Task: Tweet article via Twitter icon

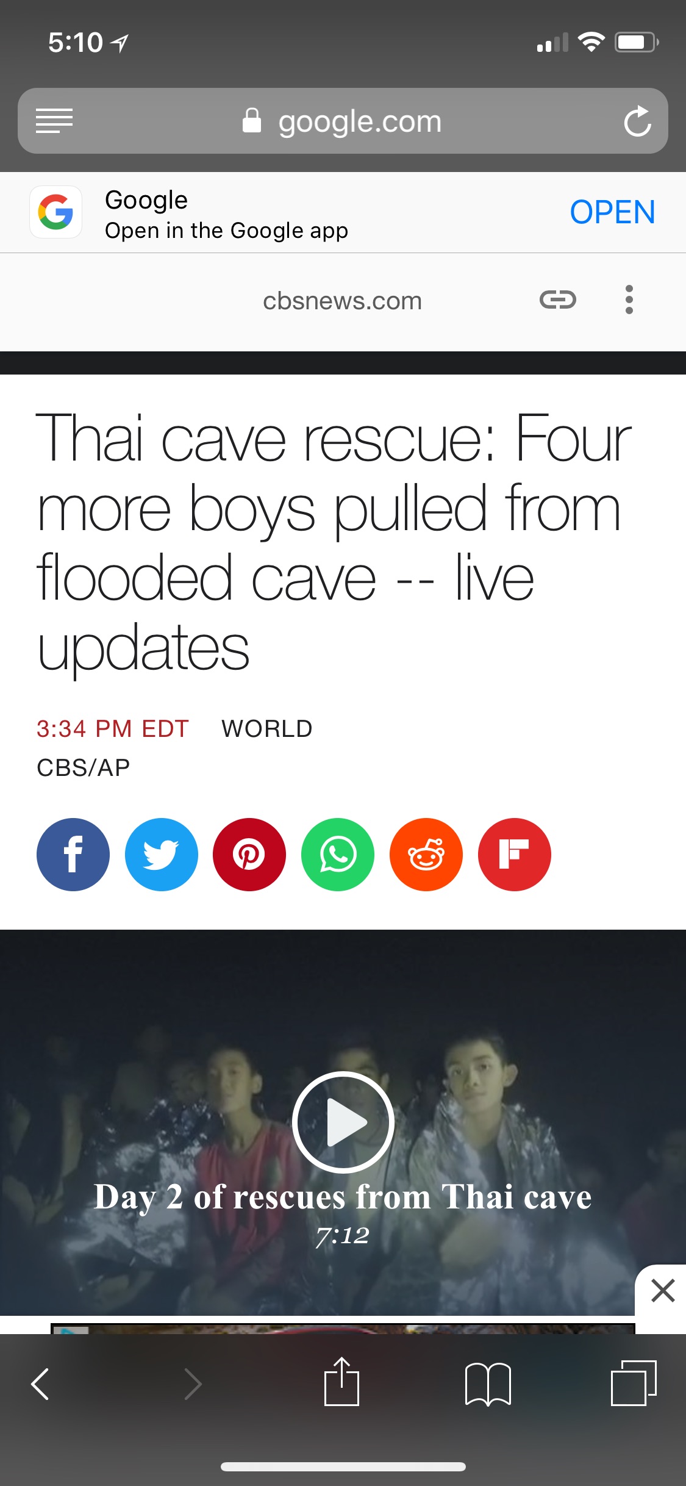Action: (162, 854)
